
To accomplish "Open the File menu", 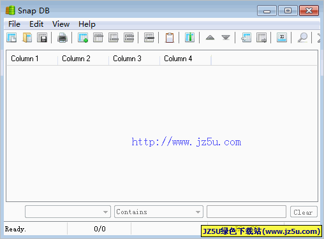I will pyautogui.click(x=14, y=24).
